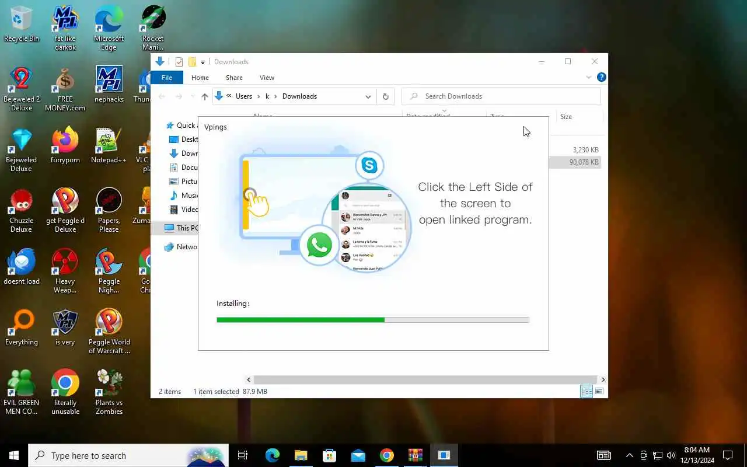
Task: Click the WhatsApp icon in the Vpings illustration
Action: [319, 245]
